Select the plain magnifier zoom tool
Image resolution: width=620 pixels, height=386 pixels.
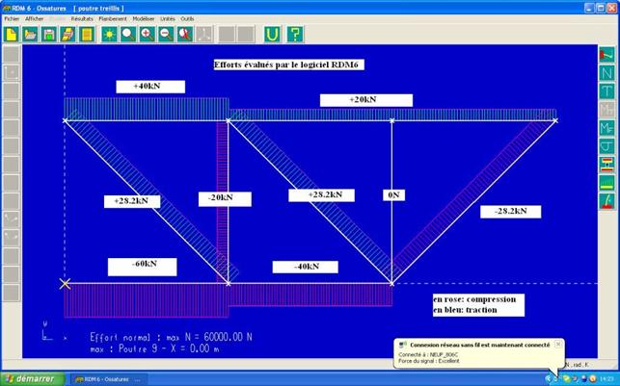point(128,34)
